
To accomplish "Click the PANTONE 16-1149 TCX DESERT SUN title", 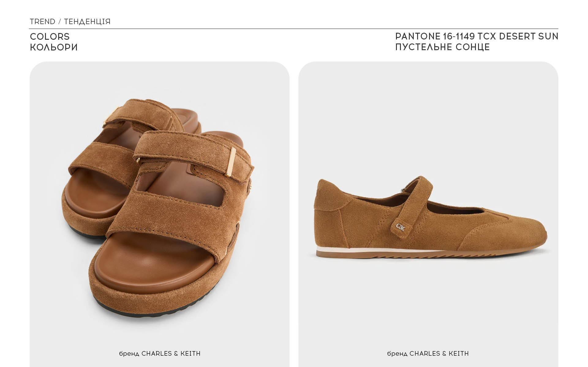I will [477, 36].
